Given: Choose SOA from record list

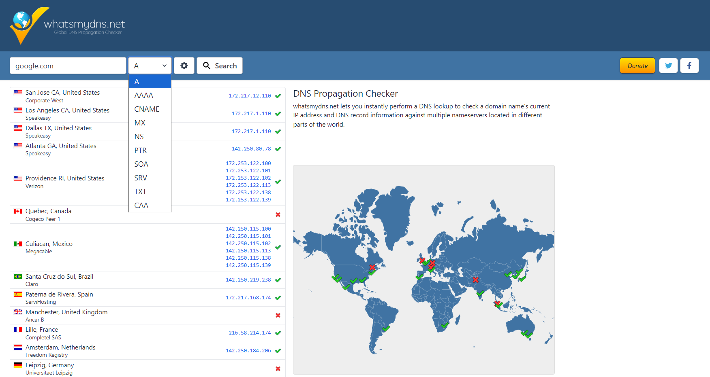Looking at the screenshot, I should point(150,164).
